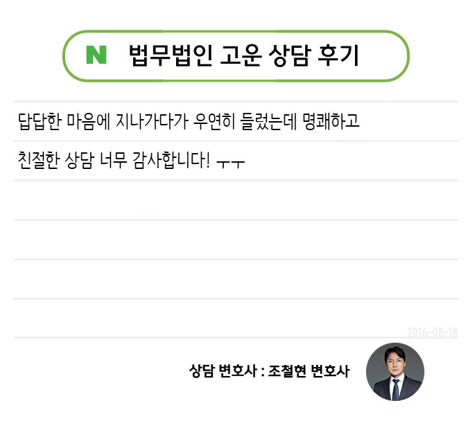This screenshot has height=421, width=468.
Task: Click the first empty line below the review
Action: coord(234,201)
